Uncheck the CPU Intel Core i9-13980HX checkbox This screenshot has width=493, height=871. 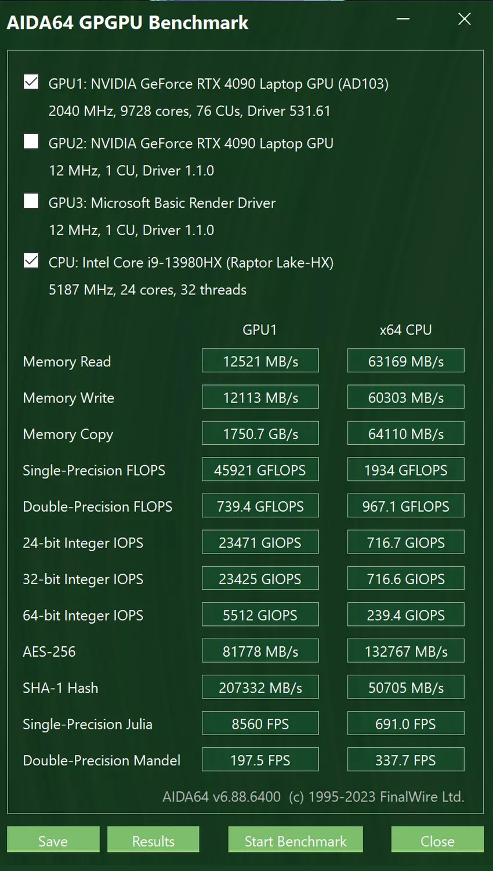tap(31, 261)
